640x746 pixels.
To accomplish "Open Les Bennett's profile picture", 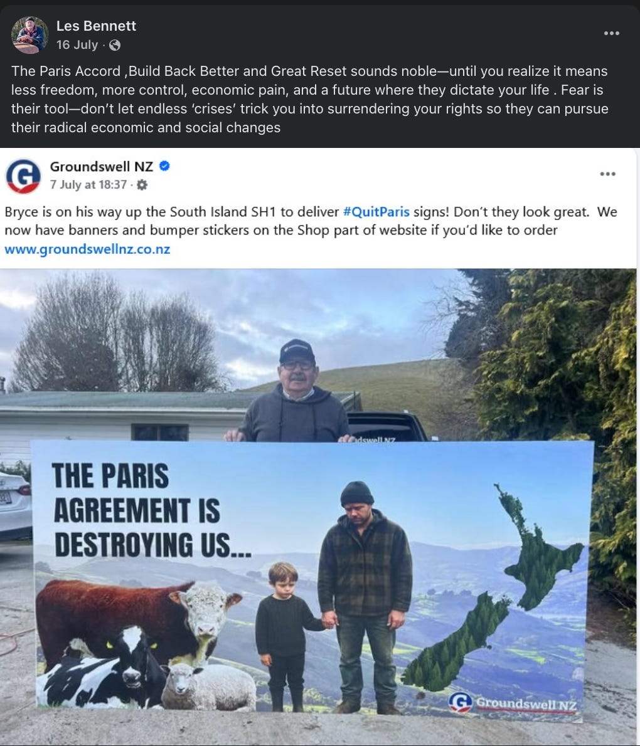I will click(29, 34).
